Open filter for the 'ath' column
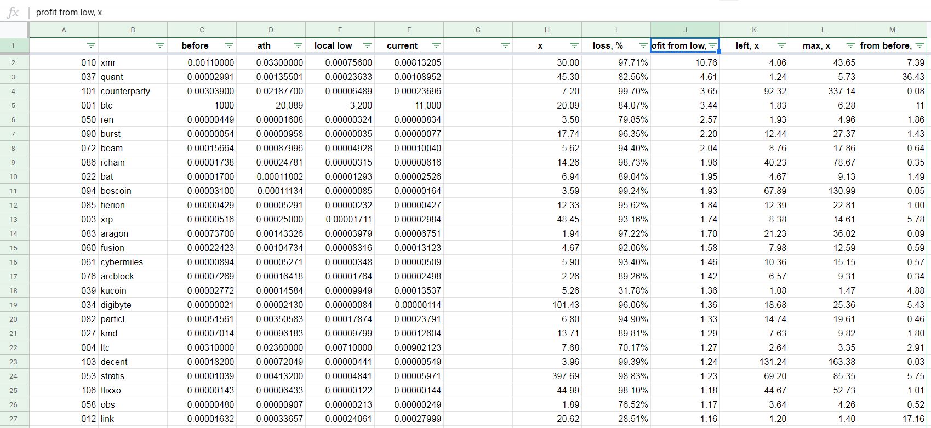931x428 pixels. (298, 45)
